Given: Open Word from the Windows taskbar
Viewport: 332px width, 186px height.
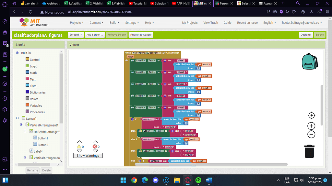Looking at the screenshot, I should (208, 180).
